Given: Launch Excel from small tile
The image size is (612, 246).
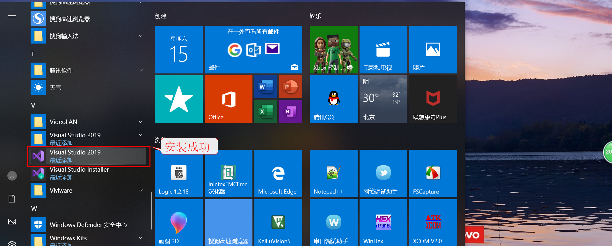Looking at the screenshot, I should pyautogui.click(x=266, y=112).
